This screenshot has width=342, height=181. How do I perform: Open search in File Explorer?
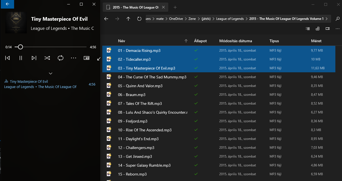pyautogui.click(x=337, y=18)
